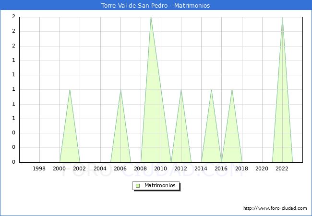This screenshot has width=312, height=216.
Task: Click the 2017 data peak tip
Action: click(232, 90)
